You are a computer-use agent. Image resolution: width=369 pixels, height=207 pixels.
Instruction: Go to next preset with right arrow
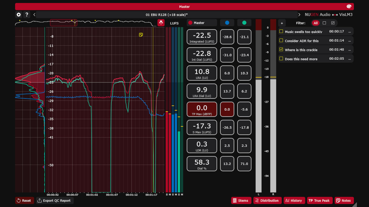pos(299,15)
